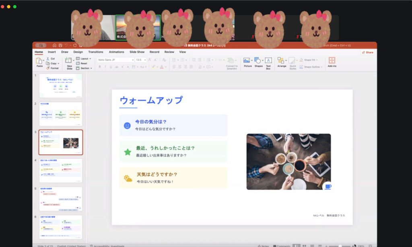The width and height of the screenshot is (412, 247).
Task: Adjust the zoom slider in status bar
Action: coord(341,246)
